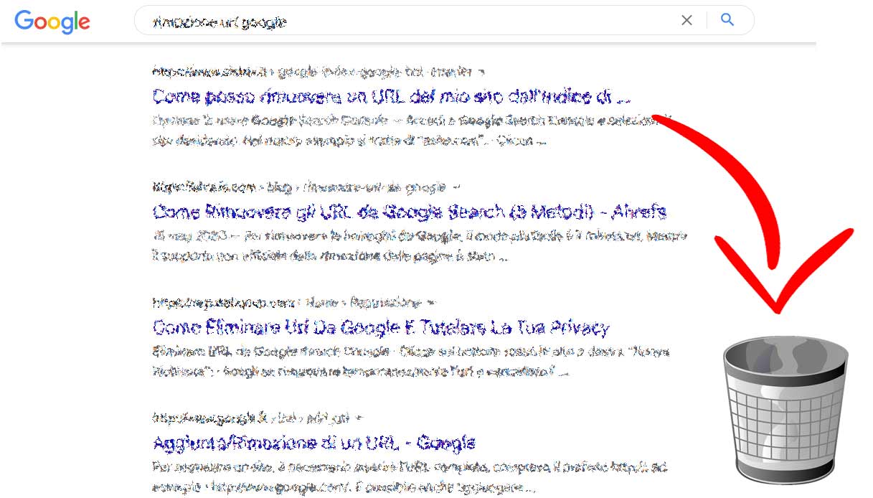873x498 pixels.
Task: Click the Google logo
Action: tap(51, 22)
